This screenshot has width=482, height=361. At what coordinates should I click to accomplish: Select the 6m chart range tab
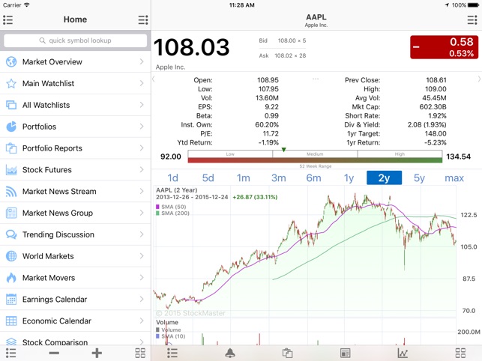[313, 178]
